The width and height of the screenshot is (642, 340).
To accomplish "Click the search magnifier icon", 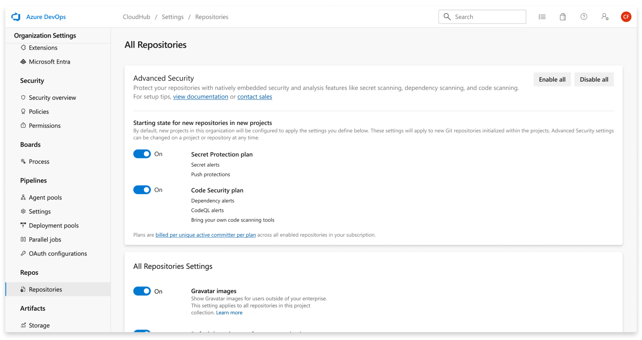I will (447, 17).
